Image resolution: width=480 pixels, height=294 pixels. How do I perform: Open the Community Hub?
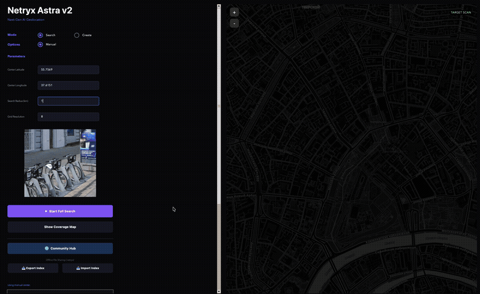(x=60, y=248)
